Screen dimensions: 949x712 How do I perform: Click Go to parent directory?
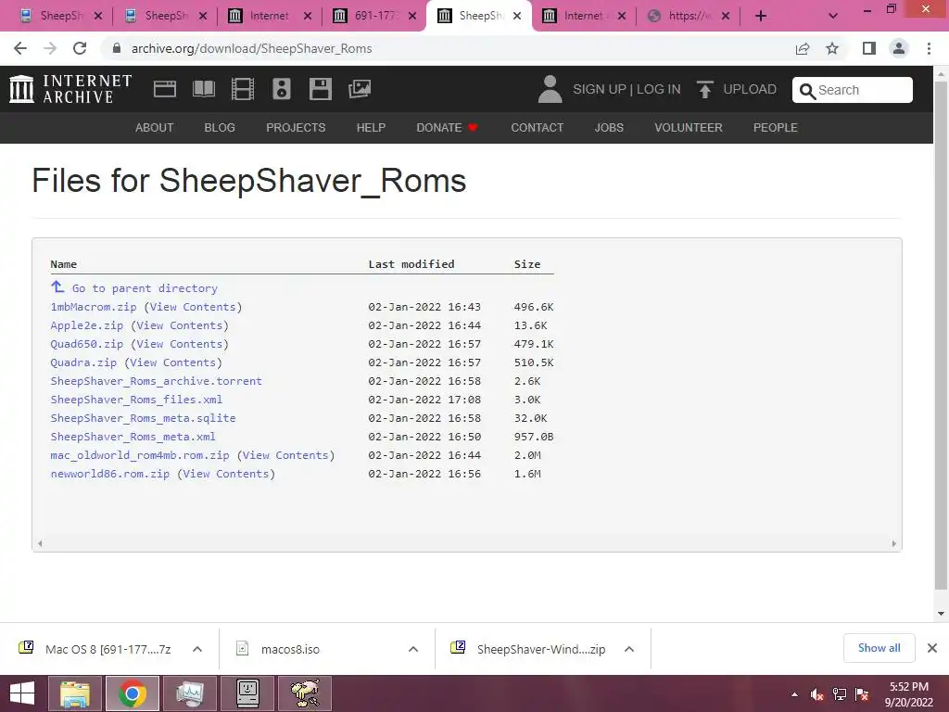145,289
